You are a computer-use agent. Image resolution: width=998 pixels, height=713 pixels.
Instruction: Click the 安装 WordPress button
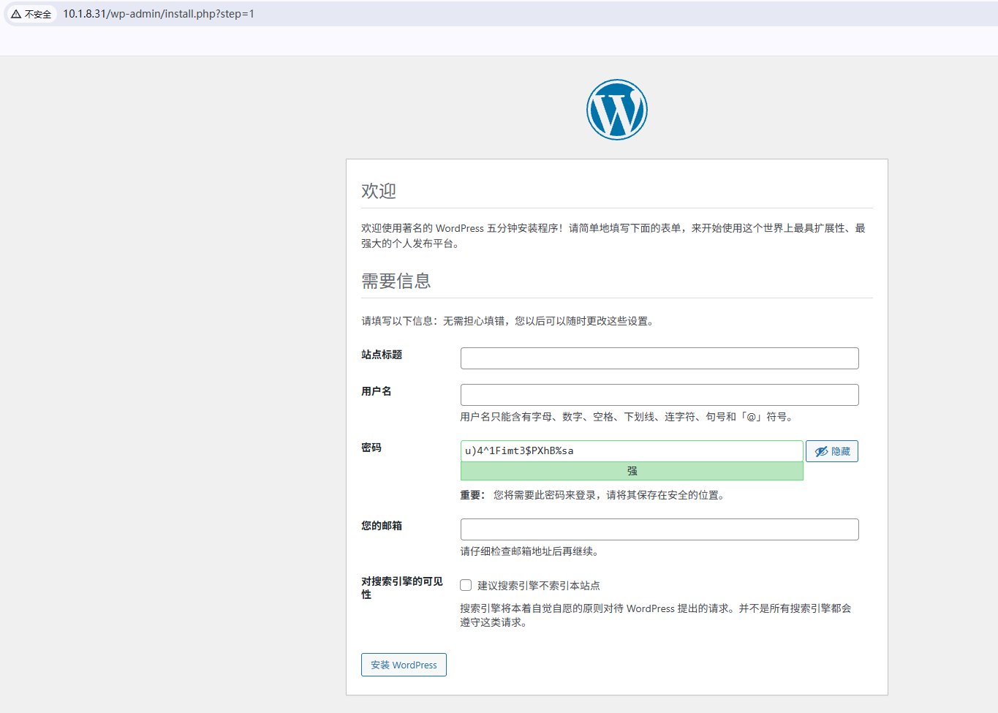404,665
